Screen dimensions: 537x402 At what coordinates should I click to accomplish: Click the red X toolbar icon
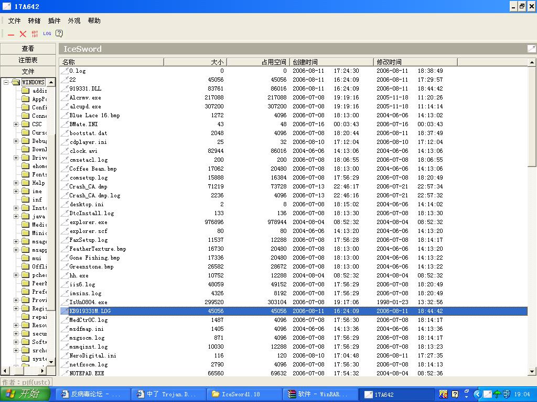click(x=23, y=34)
